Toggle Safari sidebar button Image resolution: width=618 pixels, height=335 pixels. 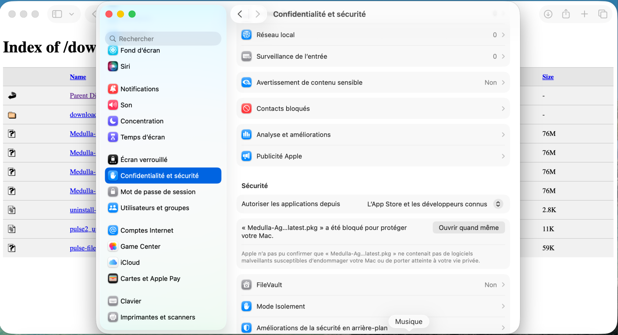click(x=57, y=14)
